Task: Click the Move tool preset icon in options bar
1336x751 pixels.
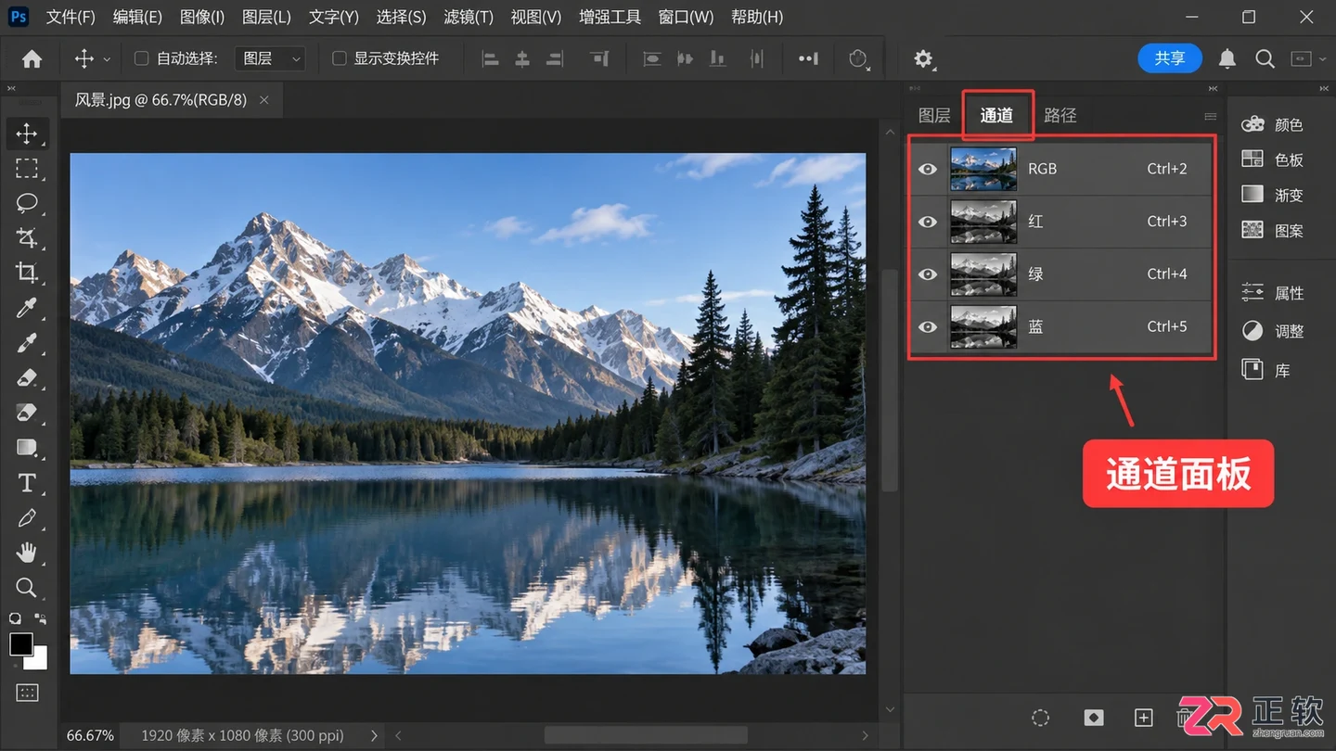Action: [x=84, y=58]
